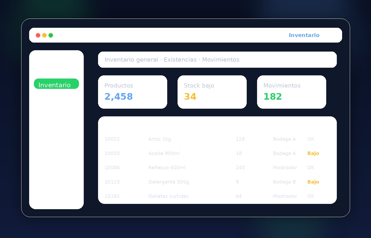Viewport: 371px width, 238px height.
Task: Click the red close dot
Action: [x=38, y=35]
